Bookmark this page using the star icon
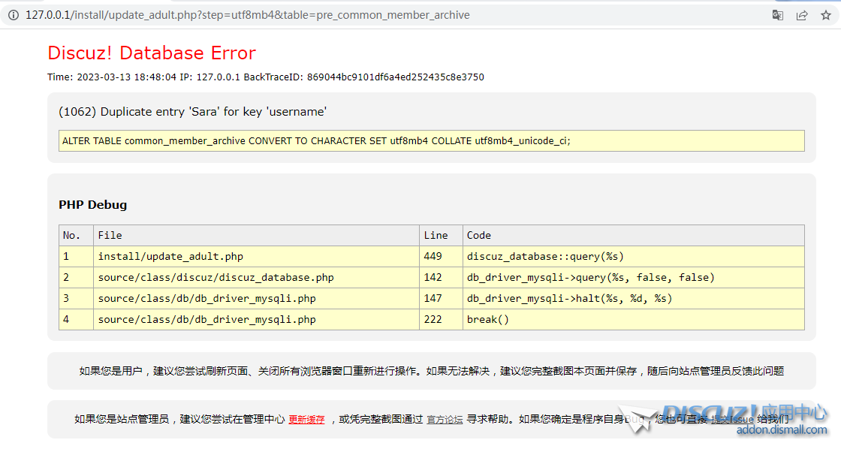Viewport: 841px width, 449px height. coord(825,14)
